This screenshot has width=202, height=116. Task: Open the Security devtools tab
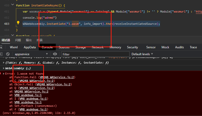tap(132, 47)
